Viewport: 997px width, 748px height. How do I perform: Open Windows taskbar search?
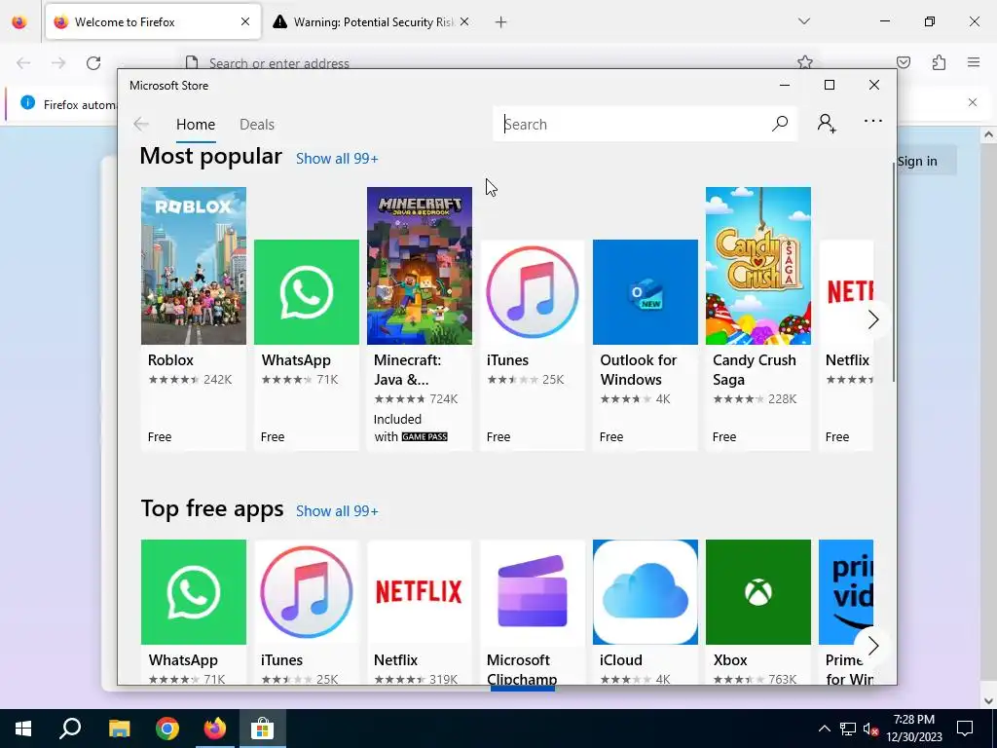pos(70,729)
